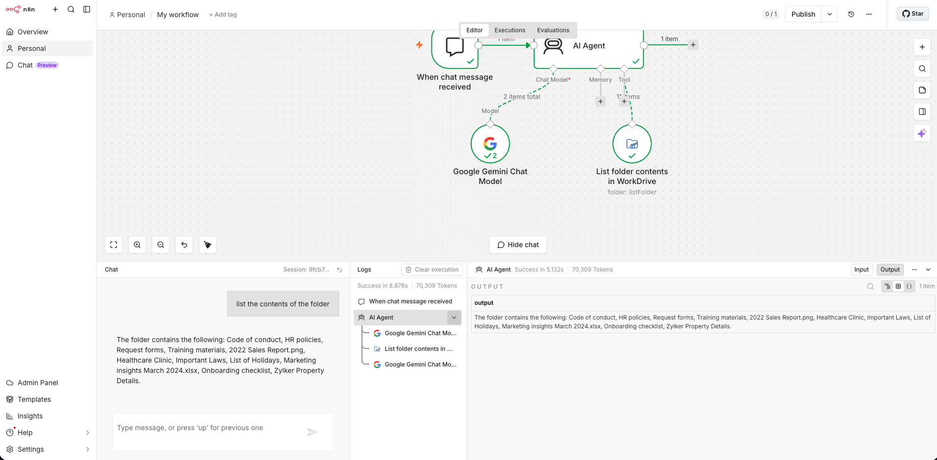
Task: Switch to the Executions tab
Action: [510, 30]
